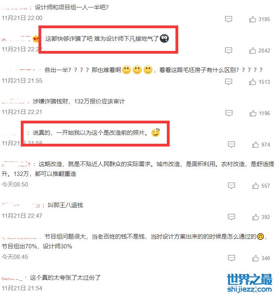Screen dimensions: 276x295
Task: Open reply for the 2042-like comment
Action: tap(228, 51)
